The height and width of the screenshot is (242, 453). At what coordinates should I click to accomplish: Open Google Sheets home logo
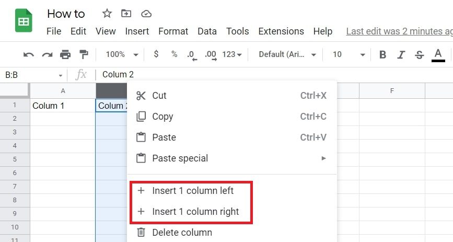click(x=24, y=21)
